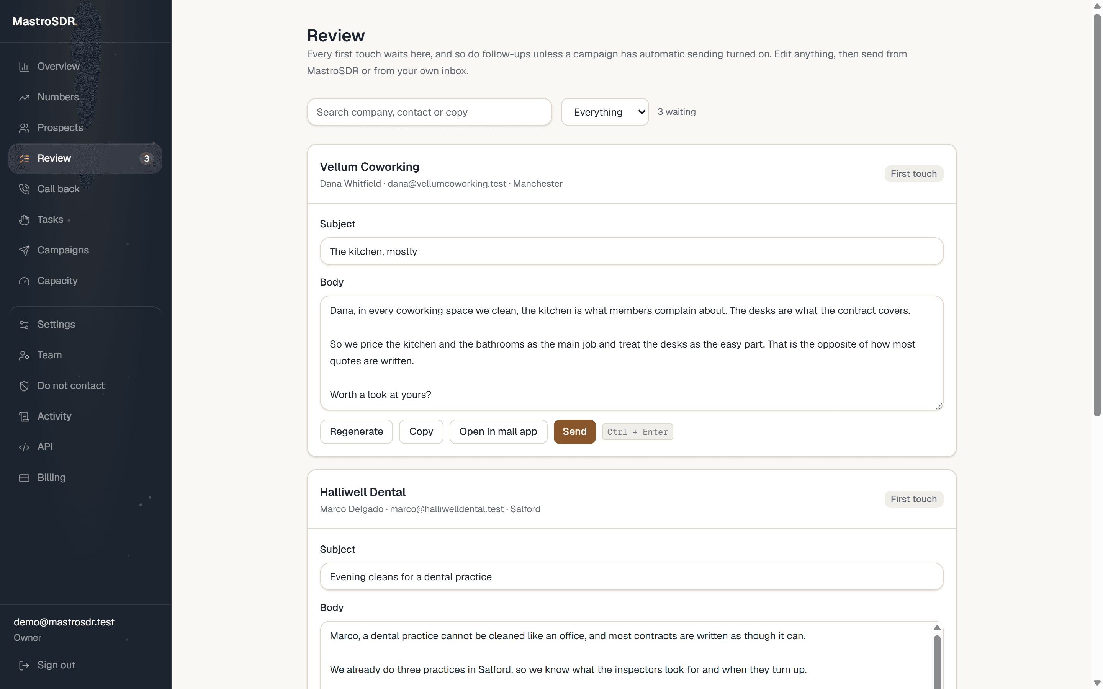Click the 3 waiting counter text
The image size is (1103, 689).
(676, 112)
